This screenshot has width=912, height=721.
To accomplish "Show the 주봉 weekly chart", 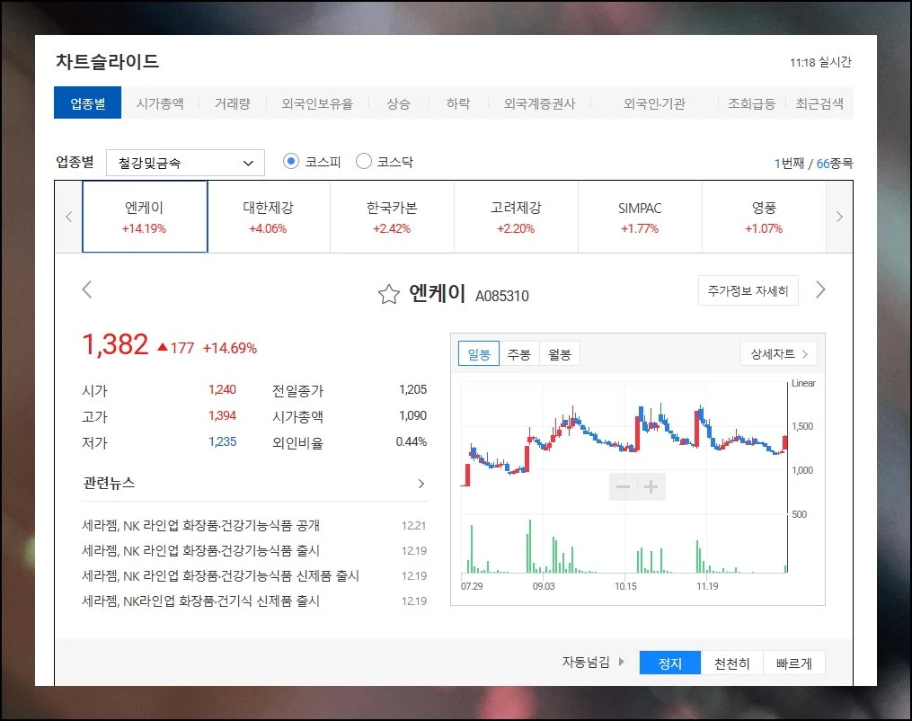I will (x=518, y=354).
